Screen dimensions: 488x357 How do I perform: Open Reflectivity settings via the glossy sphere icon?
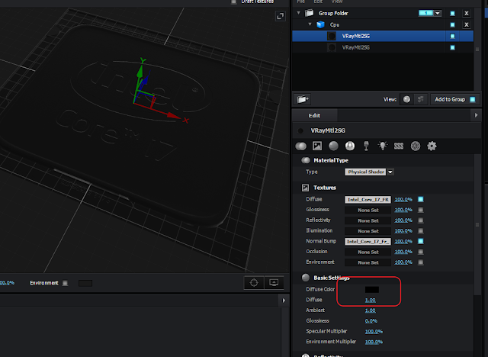point(350,146)
